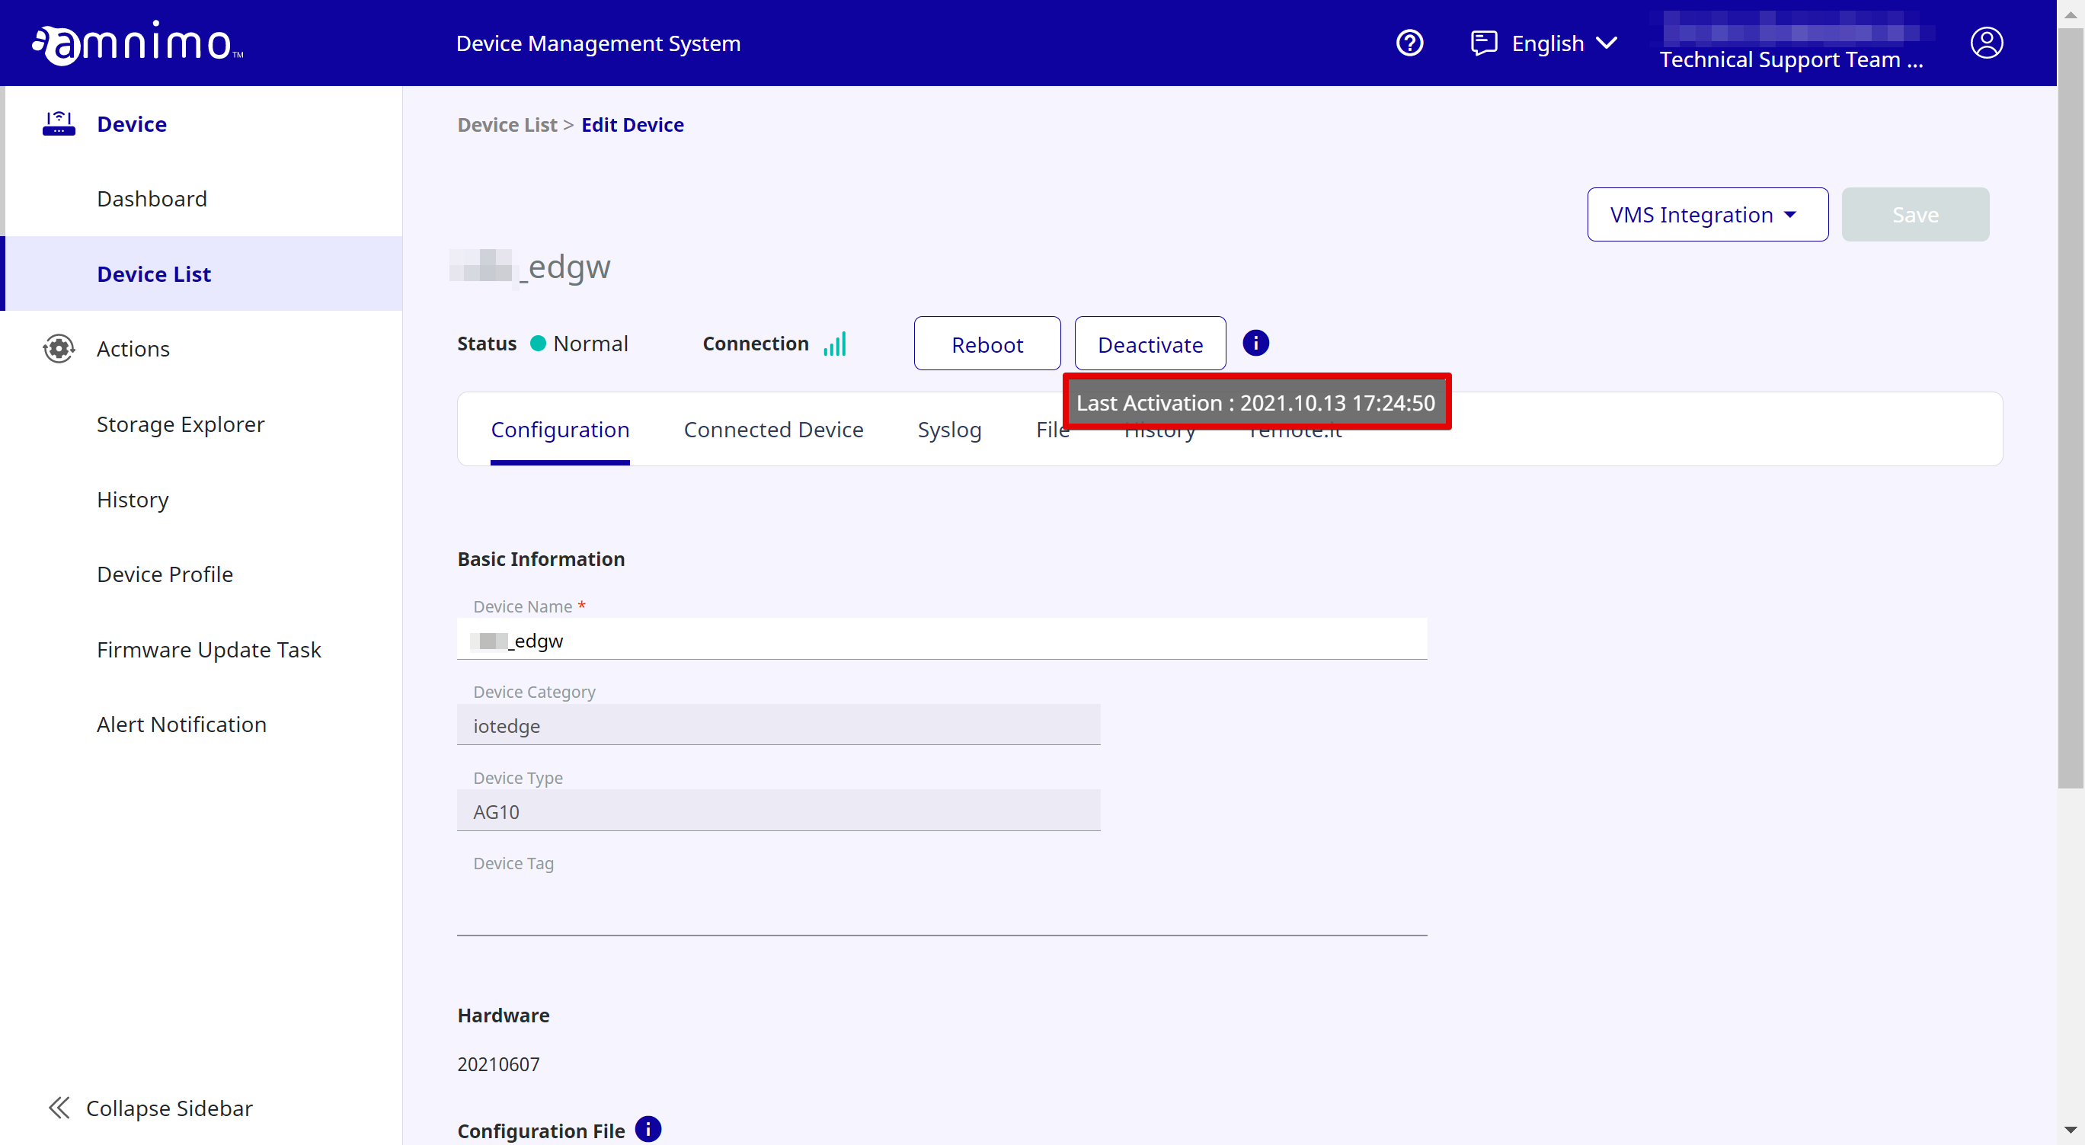Click the Configuration File info icon
This screenshot has height=1145, width=2085.
coord(648,1128)
